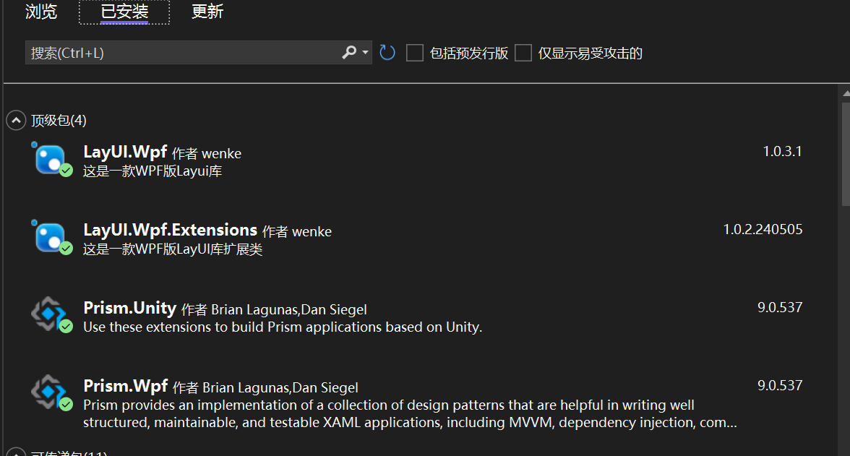Switch to the 更新 tab

click(207, 12)
